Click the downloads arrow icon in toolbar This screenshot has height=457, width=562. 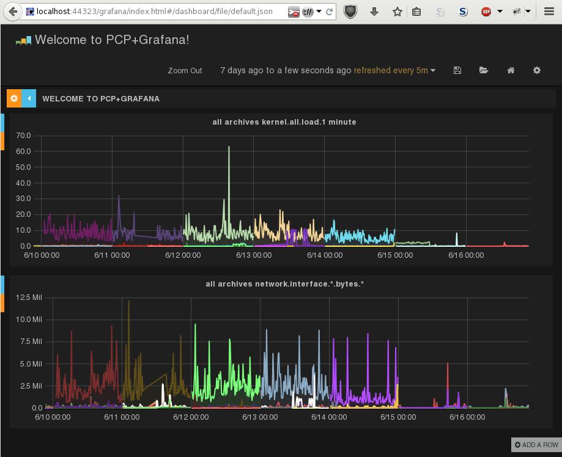[x=374, y=12]
